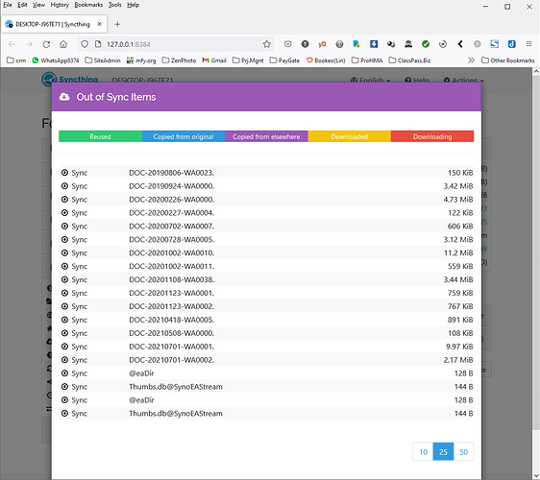Click the forward navigation arrow
The image size is (540, 480).
click(29, 44)
